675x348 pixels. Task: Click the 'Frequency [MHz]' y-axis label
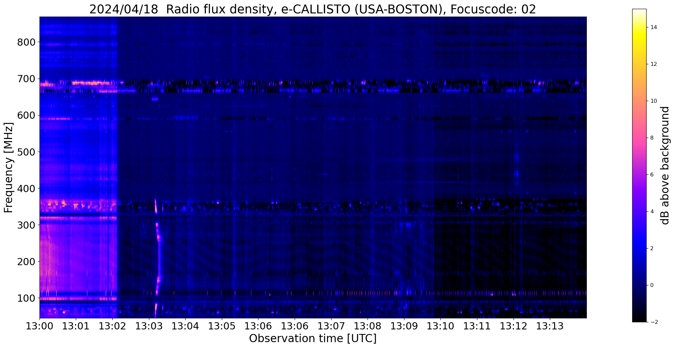(x=8, y=168)
